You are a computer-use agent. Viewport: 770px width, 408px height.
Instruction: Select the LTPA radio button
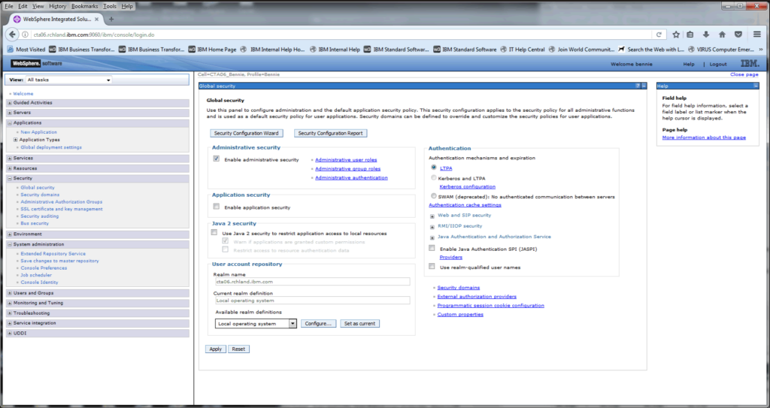point(434,168)
